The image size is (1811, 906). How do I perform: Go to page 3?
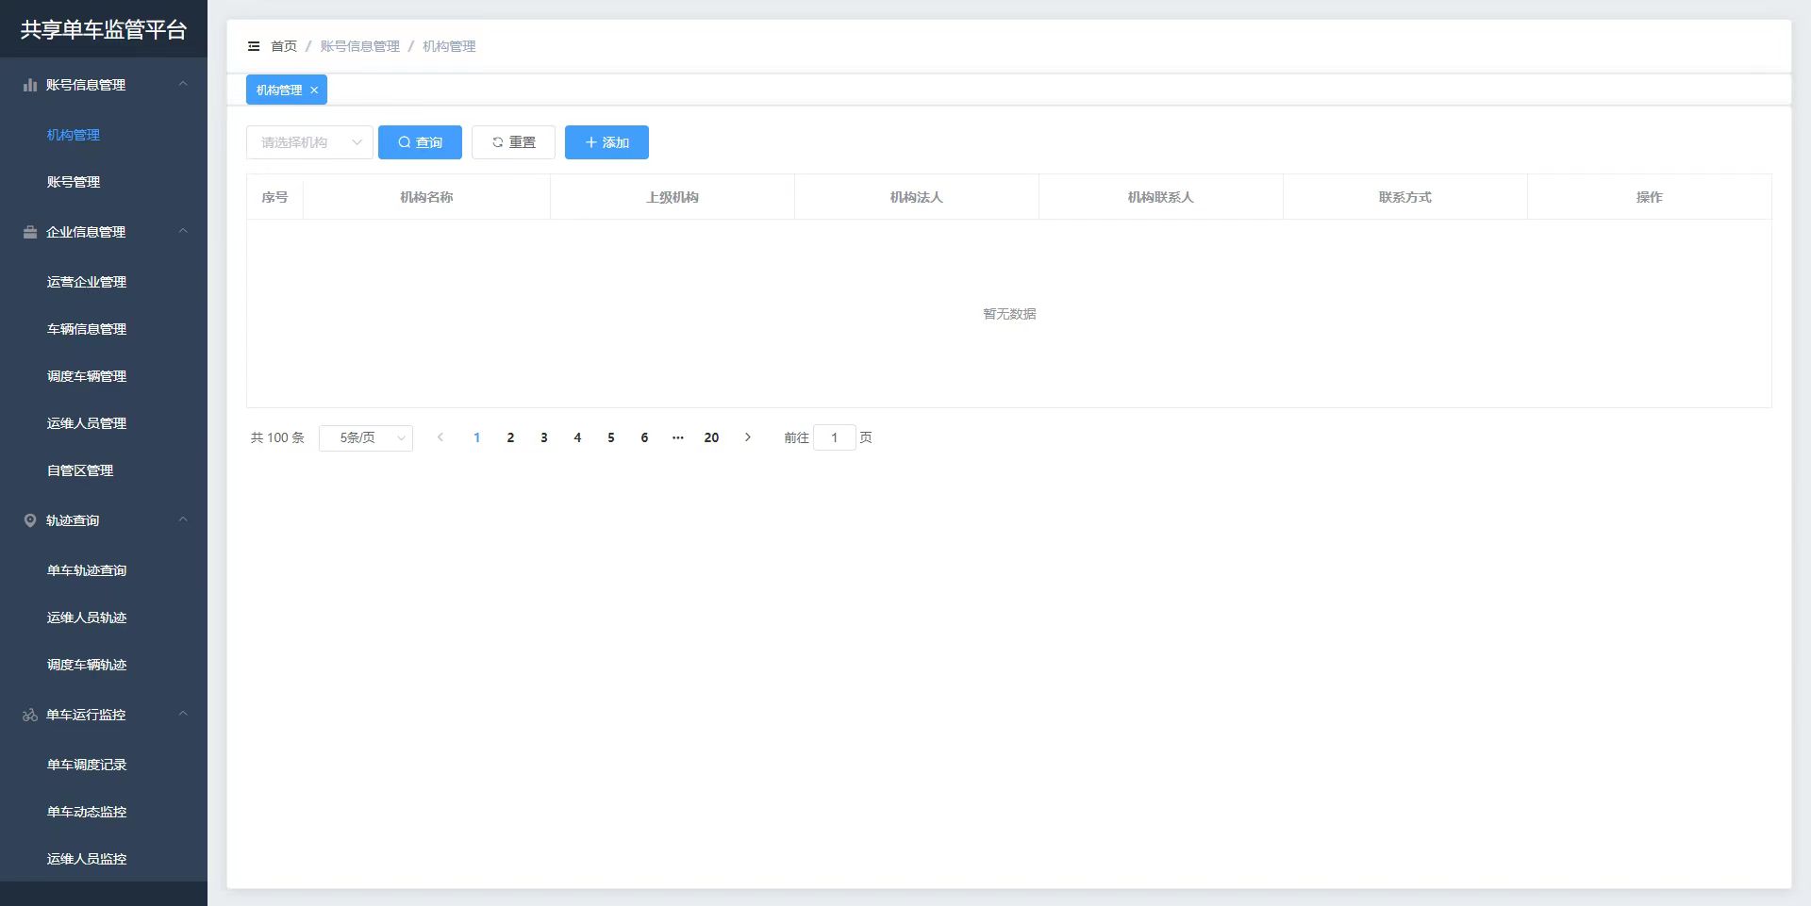coord(544,437)
